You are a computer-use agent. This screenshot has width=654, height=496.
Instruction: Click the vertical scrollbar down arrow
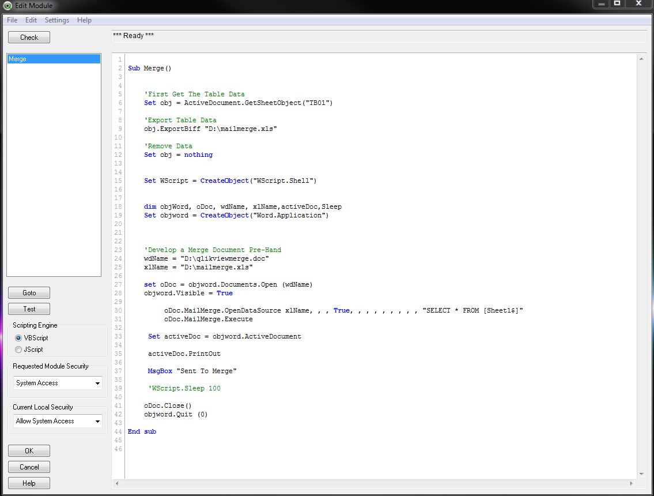pyautogui.click(x=641, y=474)
